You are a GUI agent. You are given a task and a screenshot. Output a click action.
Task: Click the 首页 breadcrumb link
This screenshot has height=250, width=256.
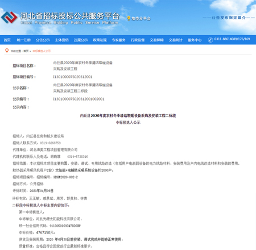point(26,51)
